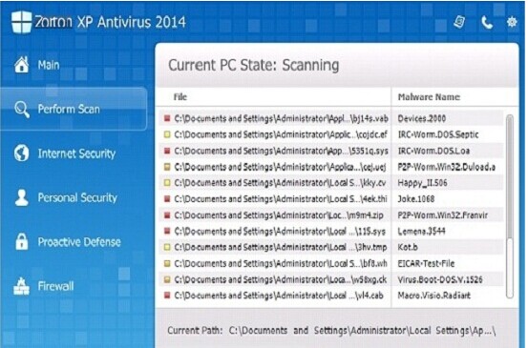Viewport: 528px width, 348px height.
Task: Click malware name IRC-Worm.DOS.Septic
Action: point(438,134)
